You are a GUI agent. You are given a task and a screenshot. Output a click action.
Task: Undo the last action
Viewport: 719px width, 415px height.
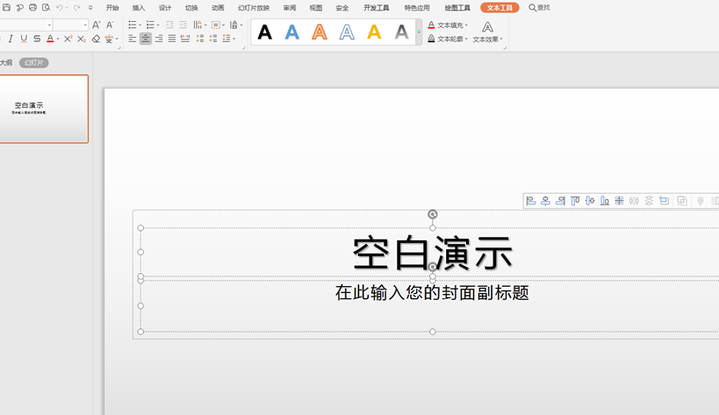(x=59, y=7)
